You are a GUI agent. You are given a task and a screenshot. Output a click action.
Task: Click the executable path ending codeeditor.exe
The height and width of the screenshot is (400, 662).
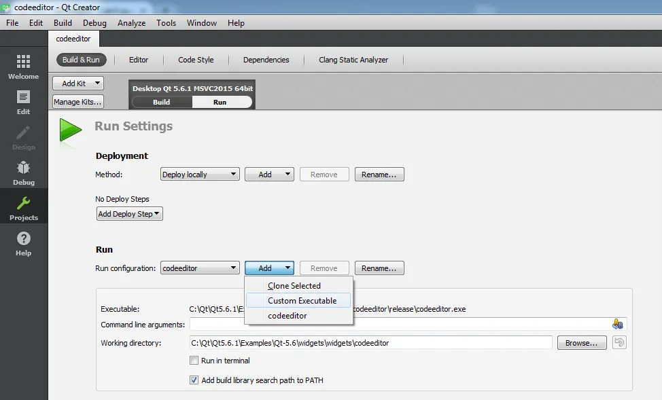[327, 309]
